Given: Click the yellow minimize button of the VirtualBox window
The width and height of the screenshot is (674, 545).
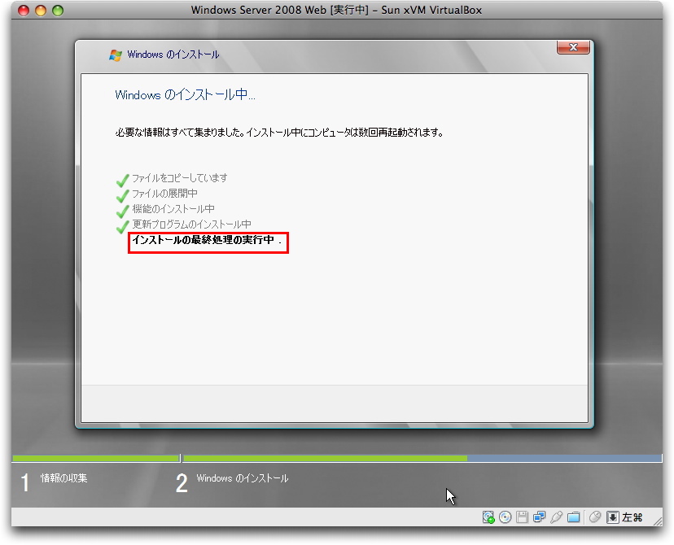Looking at the screenshot, I should (x=41, y=11).
